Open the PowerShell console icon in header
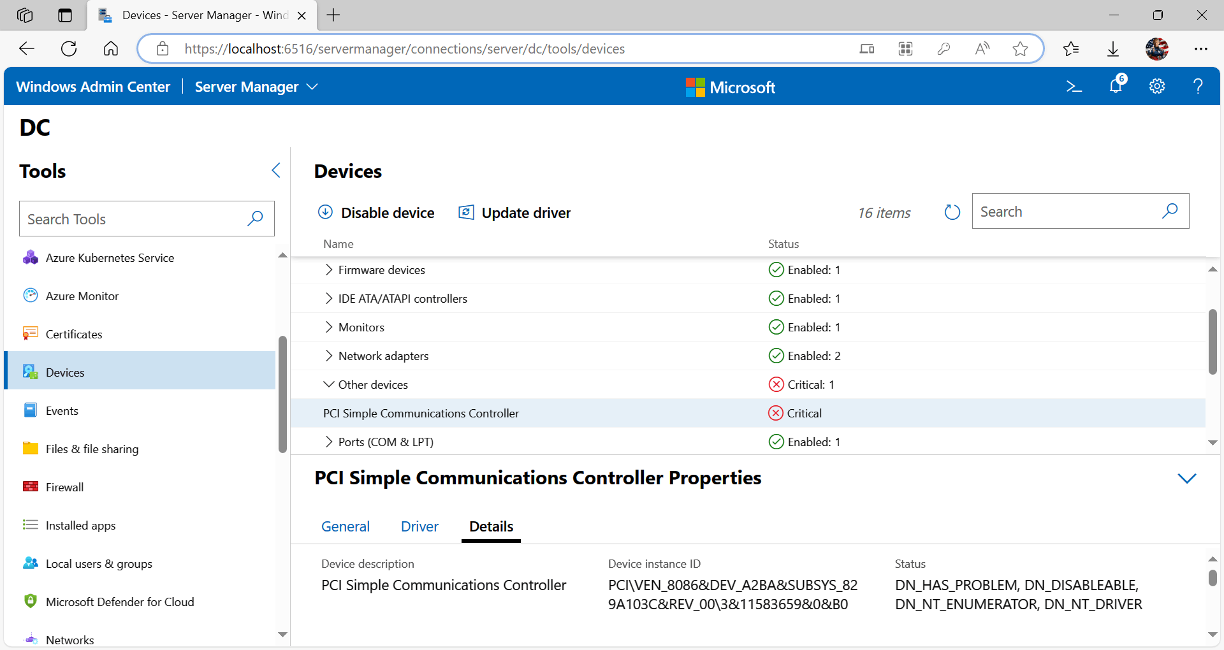 click(x=1074, y=86)
